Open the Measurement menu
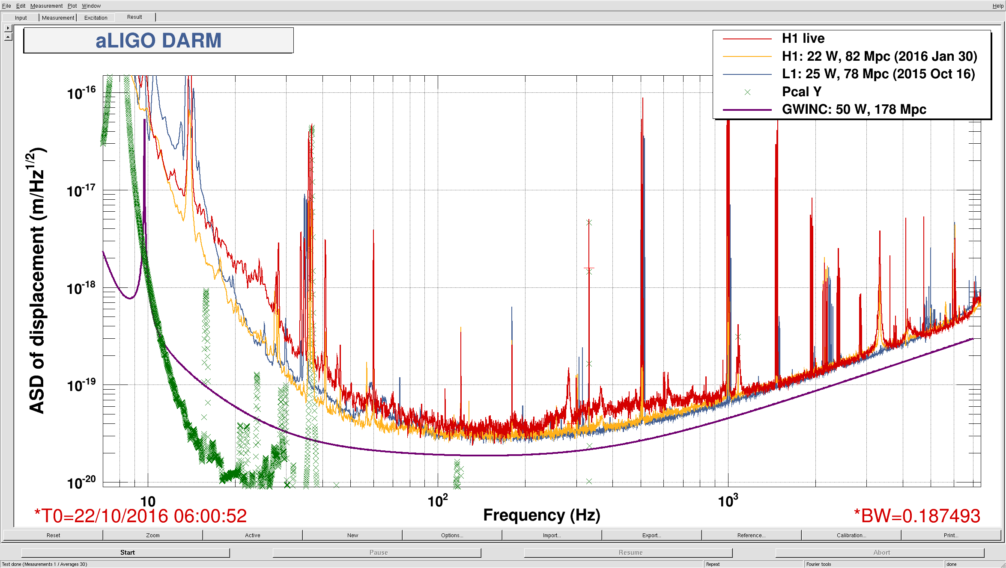 tap(47, 6)
